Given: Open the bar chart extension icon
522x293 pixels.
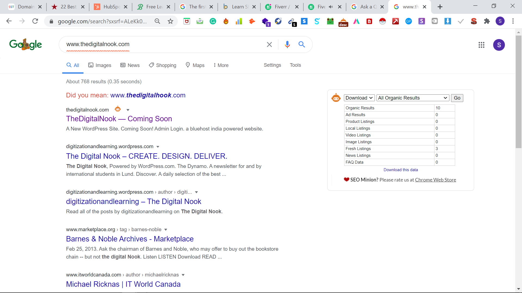Looking at the screenshot, I should click(x=239, y=21).
